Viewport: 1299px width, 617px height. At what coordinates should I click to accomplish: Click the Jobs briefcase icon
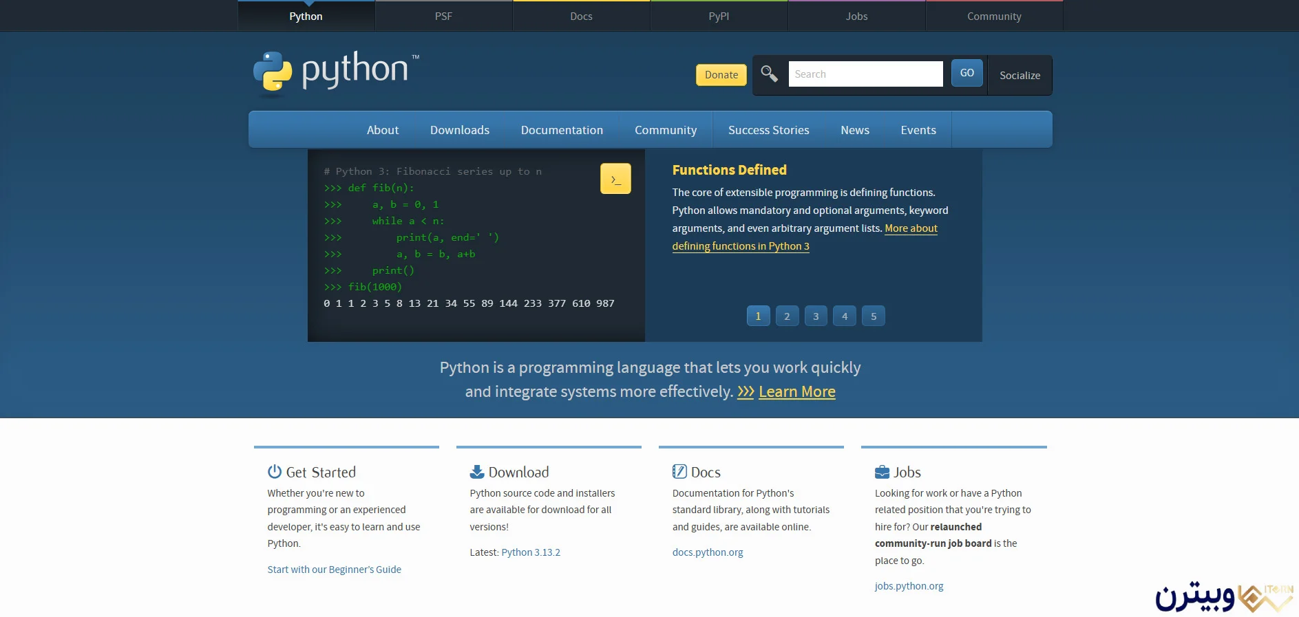(x=882, y=472)
